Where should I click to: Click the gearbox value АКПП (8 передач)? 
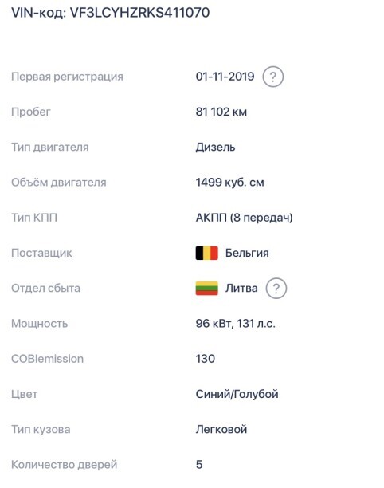pos(244,218)
